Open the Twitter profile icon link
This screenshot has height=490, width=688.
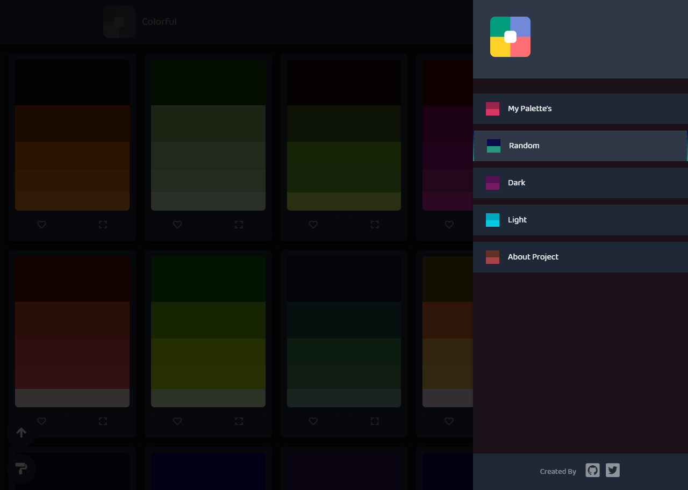click(x=613, y=470)
